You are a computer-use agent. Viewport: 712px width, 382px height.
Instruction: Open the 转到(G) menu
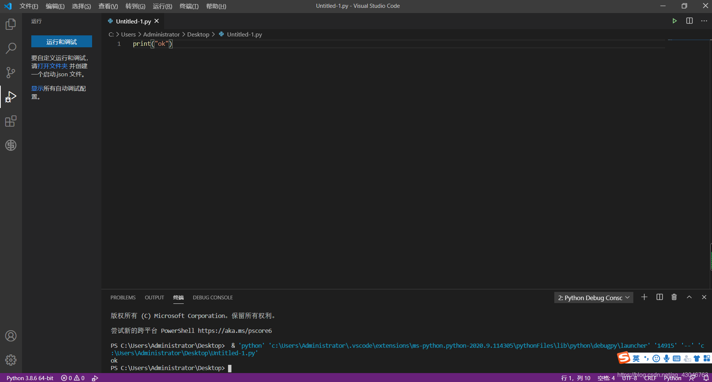pos(135,6)
